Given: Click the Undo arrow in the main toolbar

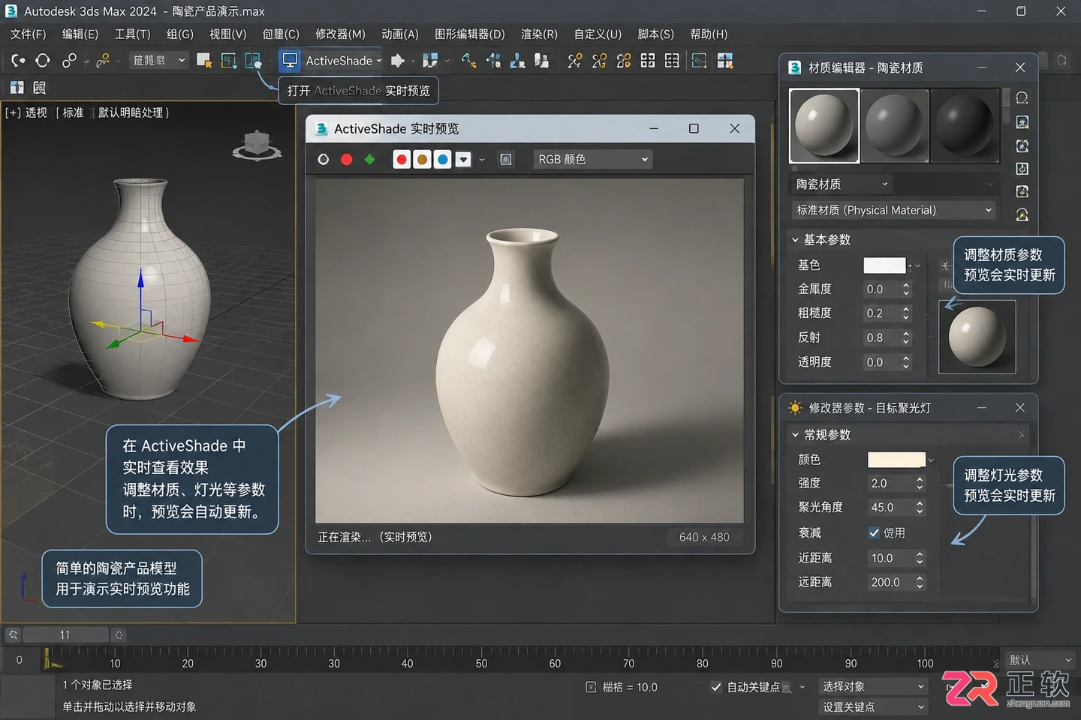Looking at the screenshot, I should click(x=18, y=61).
